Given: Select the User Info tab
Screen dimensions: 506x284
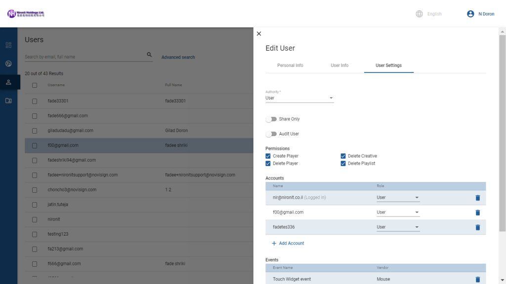Looking at the screenshot, I should [x=339, y=65].
